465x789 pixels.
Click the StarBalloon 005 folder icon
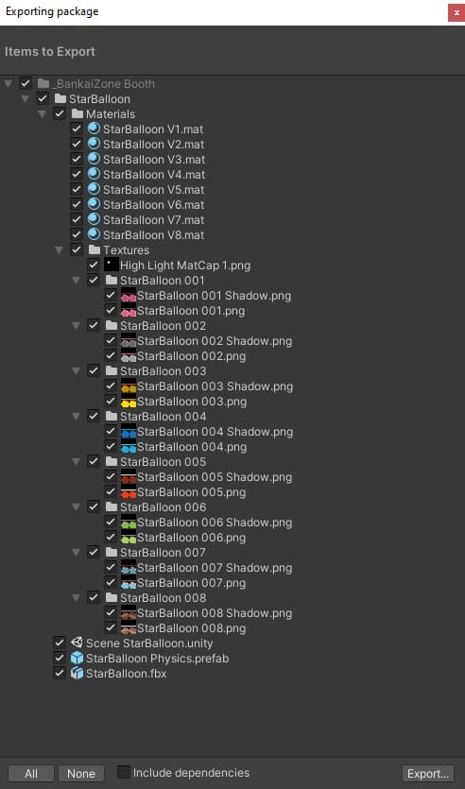coord(112,461)
